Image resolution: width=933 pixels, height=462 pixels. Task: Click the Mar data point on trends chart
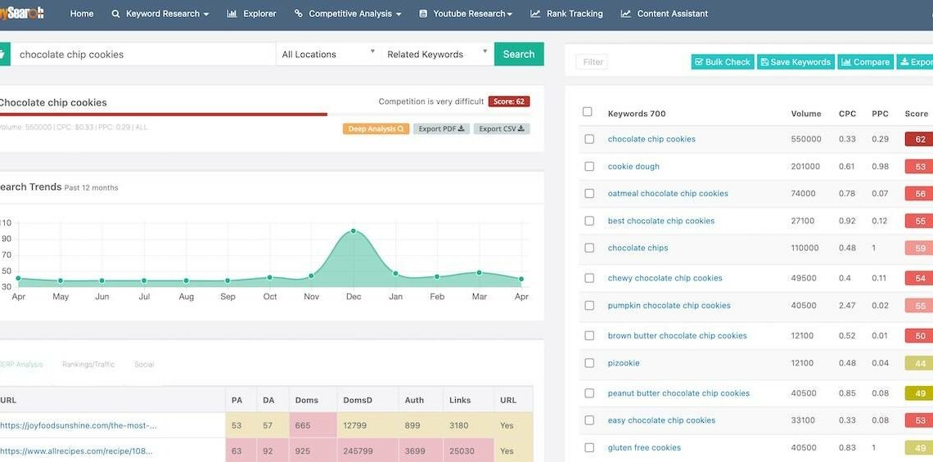pos(479,272)
